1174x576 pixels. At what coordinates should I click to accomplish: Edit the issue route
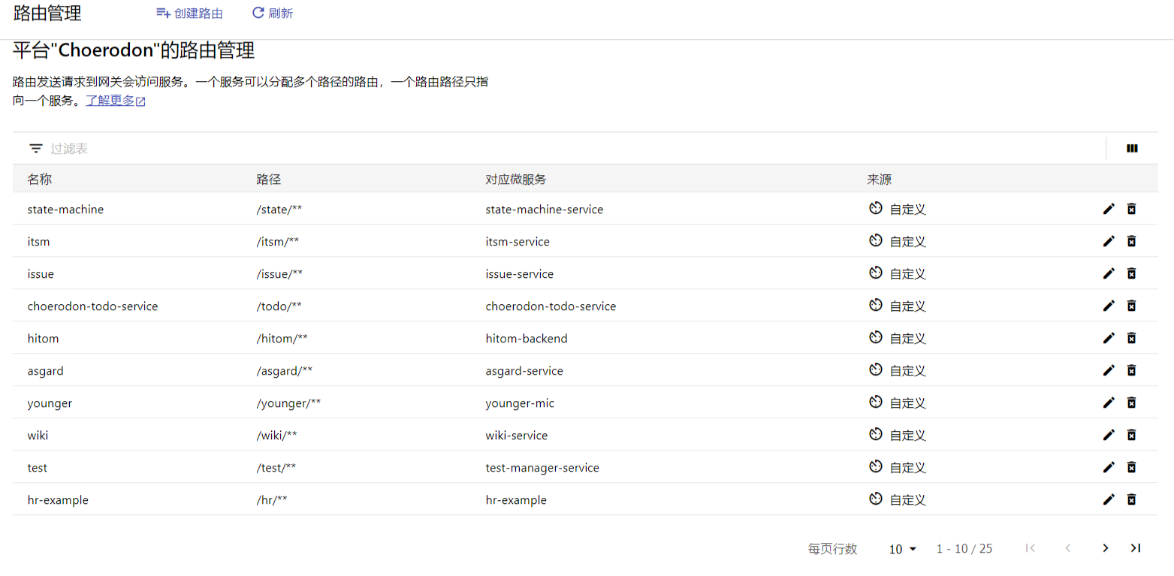pyautogui.click(x=1109, y=273)
